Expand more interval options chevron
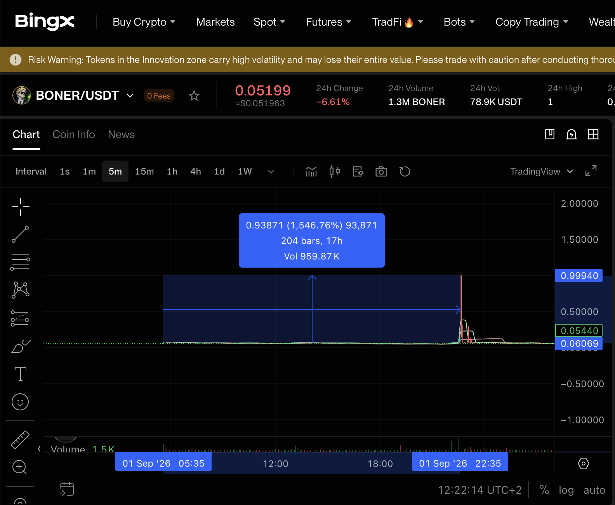 [271, 171]
